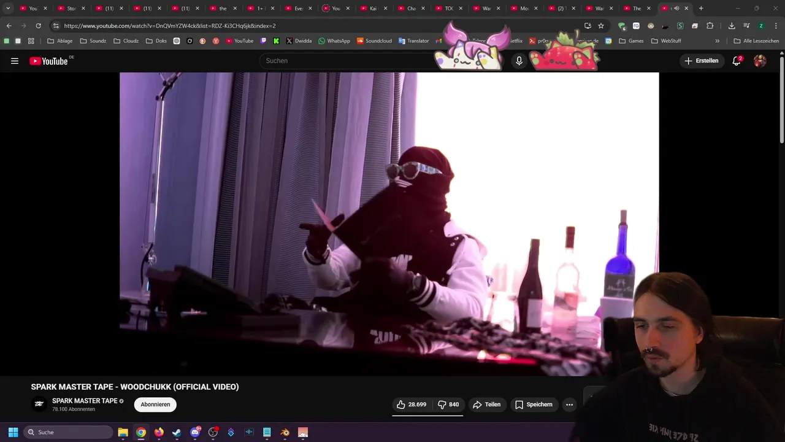Click the Teilen share button
This screenshot has width=785, height=442.
coord(487,405)
